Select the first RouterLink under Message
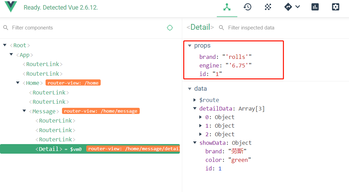The image size is (349, 192). (55, 120)
